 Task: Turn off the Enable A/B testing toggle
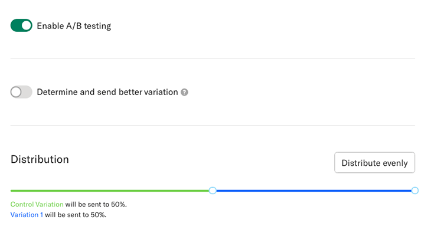coord(21,25)
